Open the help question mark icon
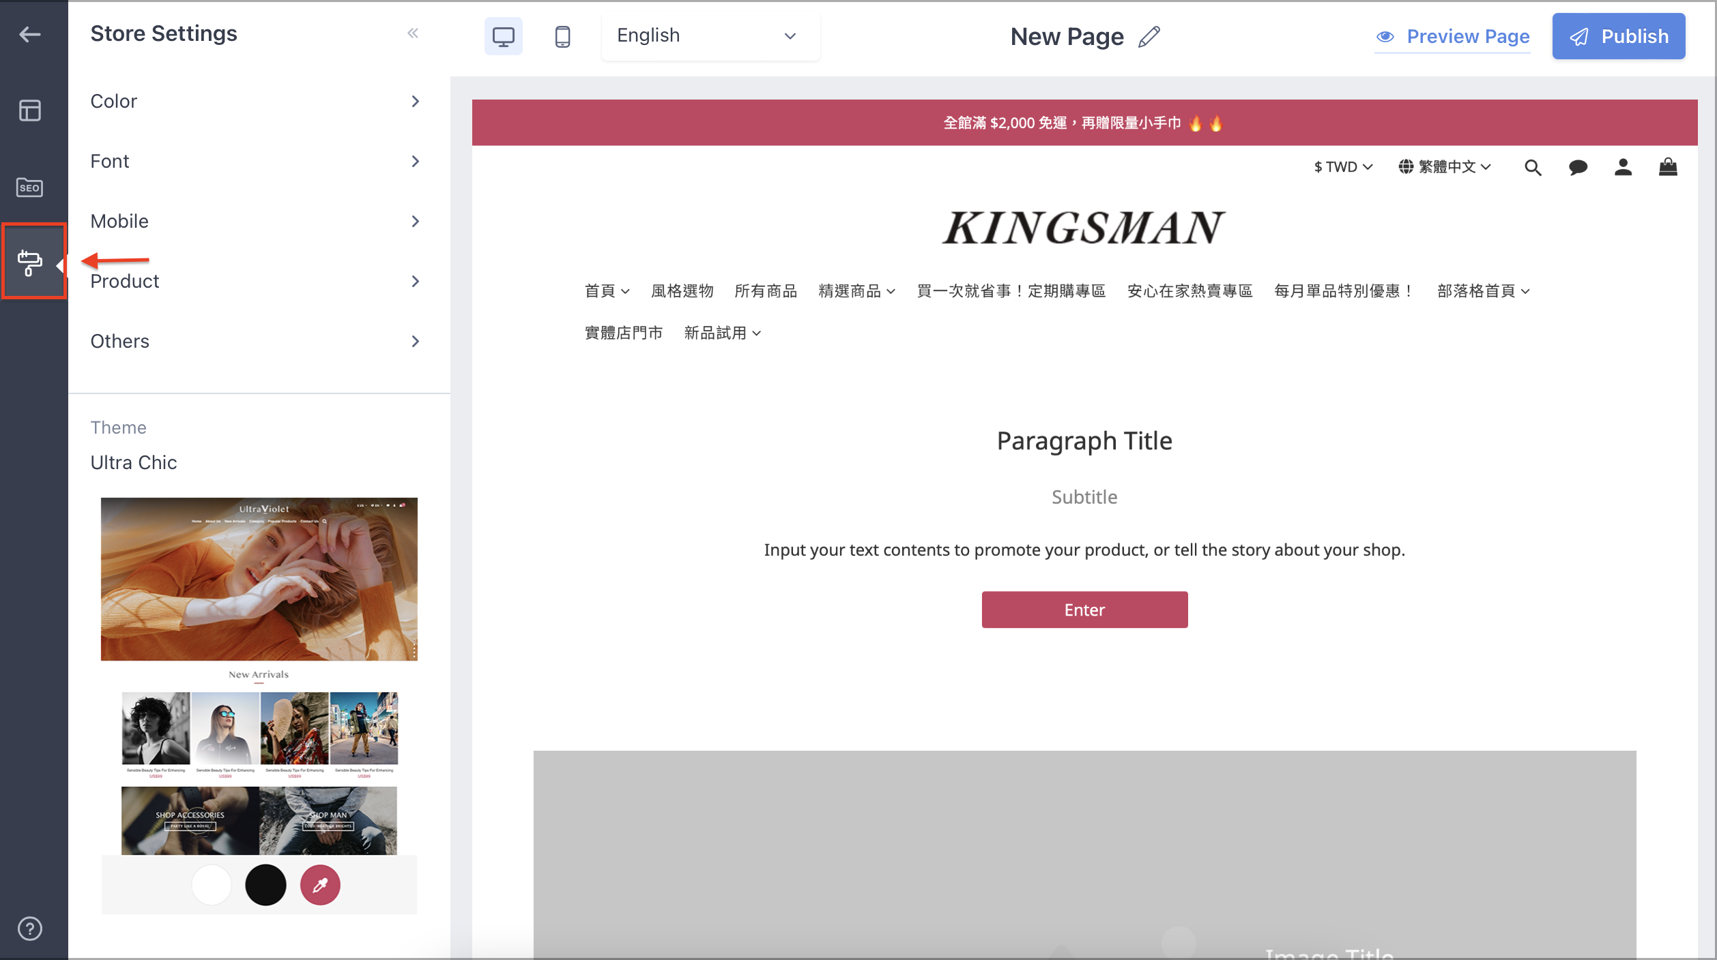The image size is (1717, 960). coord(29,929)
